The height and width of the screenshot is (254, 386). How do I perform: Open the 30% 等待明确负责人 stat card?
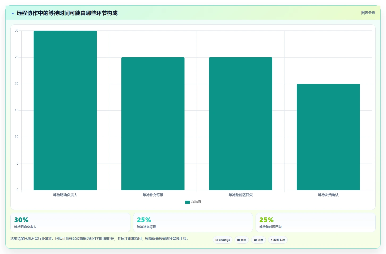tap(70, 222)
